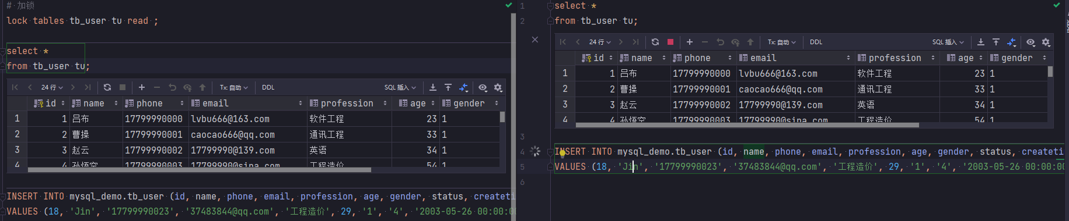1069x221 pixels.
Task: Reload data in the left result grid
Action: pos(107,87)
